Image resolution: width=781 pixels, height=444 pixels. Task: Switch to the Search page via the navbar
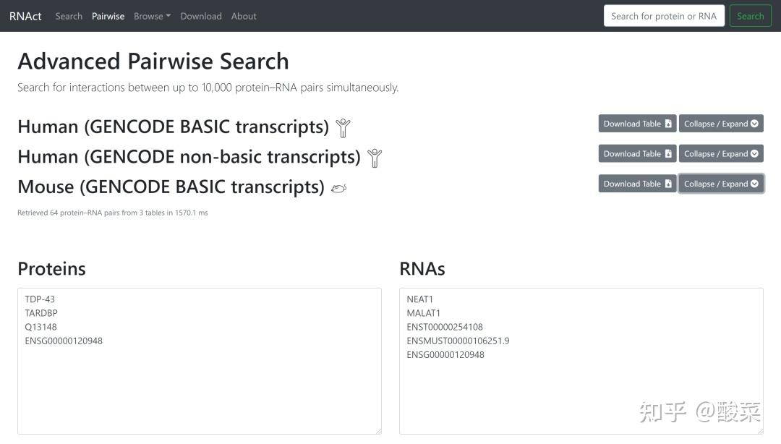(69, 16)
